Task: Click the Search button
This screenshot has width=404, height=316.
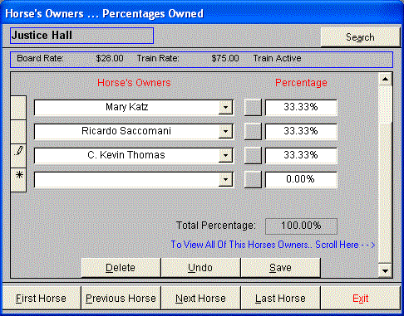Action: tap(360, 37)
